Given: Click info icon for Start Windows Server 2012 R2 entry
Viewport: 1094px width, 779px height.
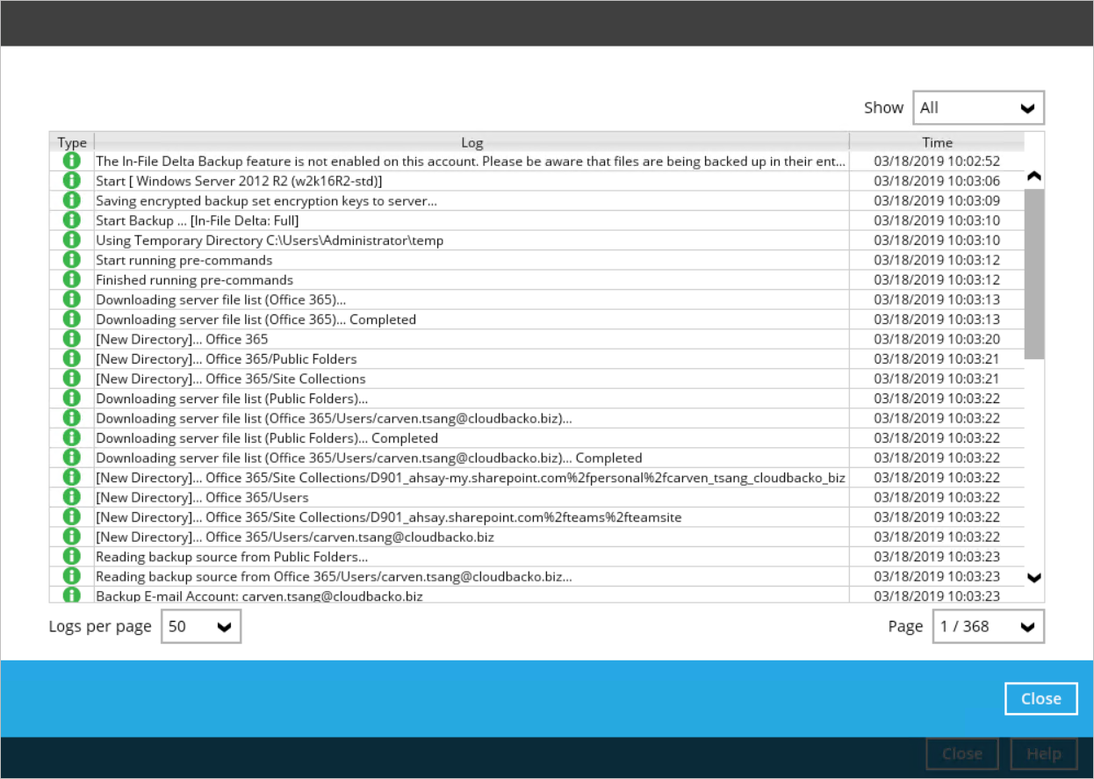Looking at the screenshot, I should [x=72, y=181].
